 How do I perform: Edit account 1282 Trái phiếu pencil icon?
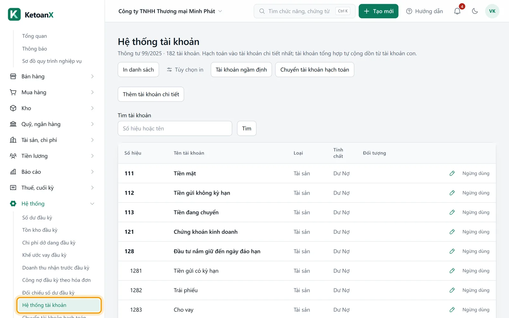pos(452,290)
